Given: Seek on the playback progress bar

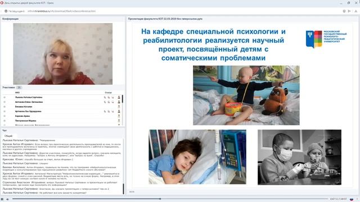Looking at the screenshot, I should click(x=170, y=199).
